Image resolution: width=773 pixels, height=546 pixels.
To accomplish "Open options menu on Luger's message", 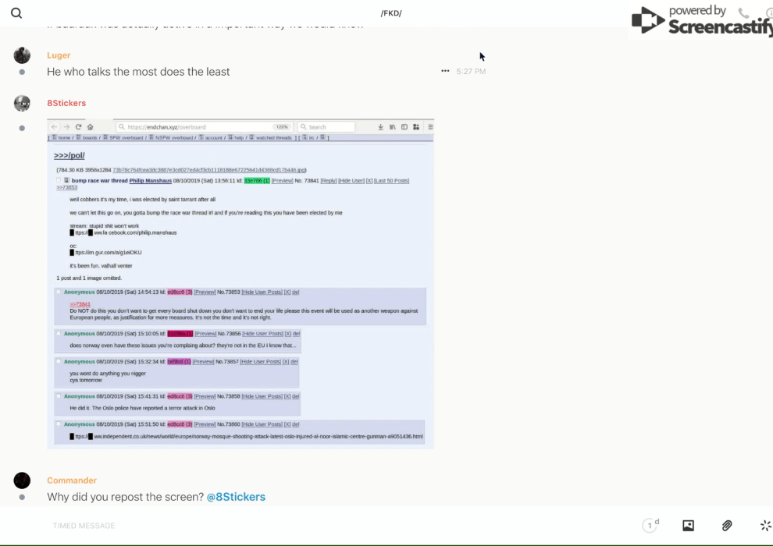I will pyautogui.click(x=445, y=71).
